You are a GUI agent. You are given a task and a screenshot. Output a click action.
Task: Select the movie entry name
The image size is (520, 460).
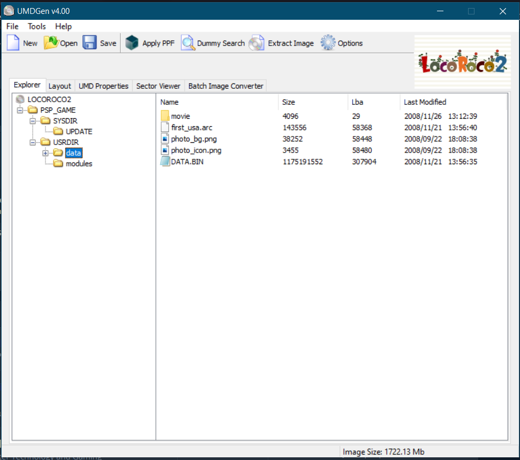click(x=180, y=116)
